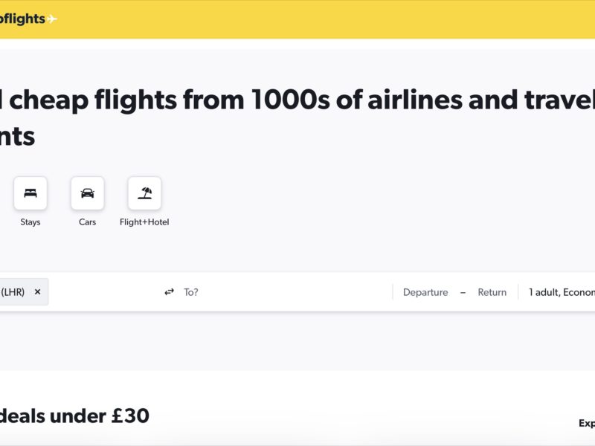Click empty origin field area beside LHR chip

[x=104, y=292]
